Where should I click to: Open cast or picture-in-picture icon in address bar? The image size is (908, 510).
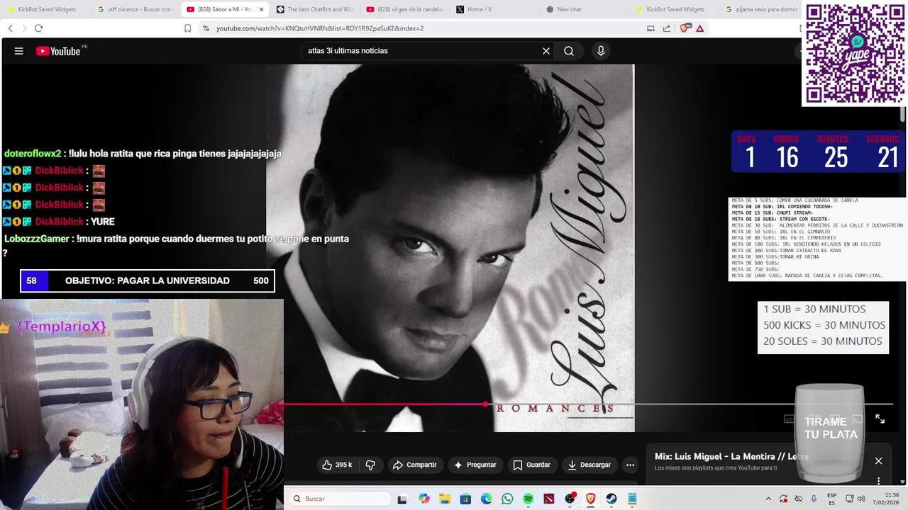(650, 28)
